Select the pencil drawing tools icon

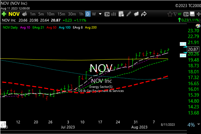pos(129,14)
